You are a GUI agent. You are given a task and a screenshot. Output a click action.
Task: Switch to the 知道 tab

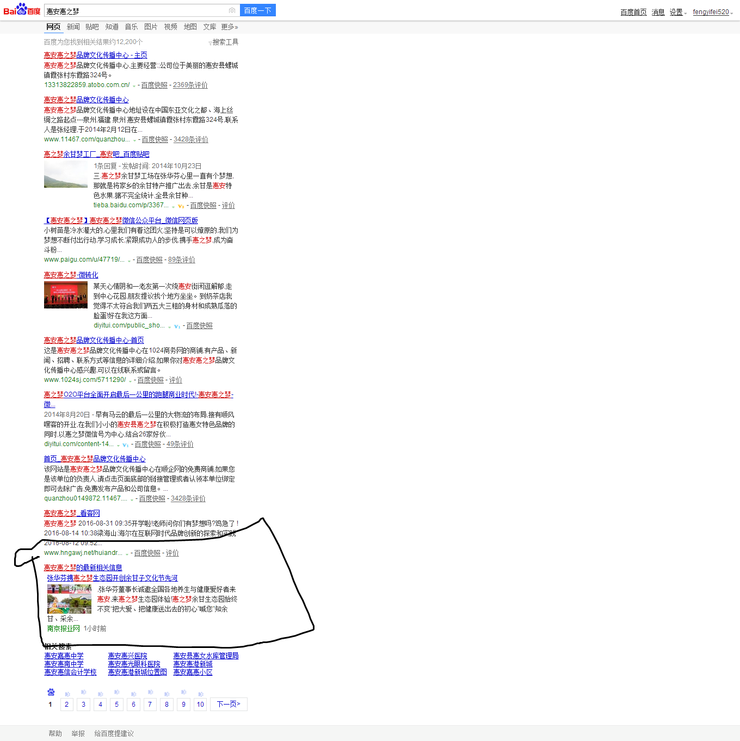point(112,27)
